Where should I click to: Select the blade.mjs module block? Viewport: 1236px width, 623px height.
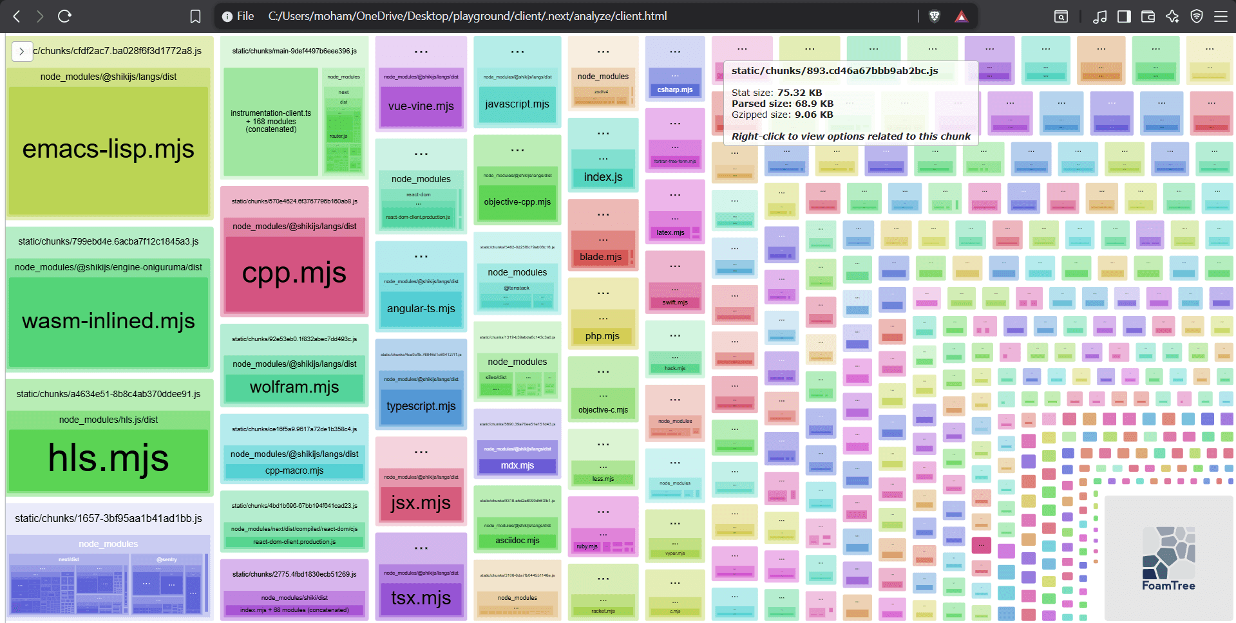(x=600, y=257)
